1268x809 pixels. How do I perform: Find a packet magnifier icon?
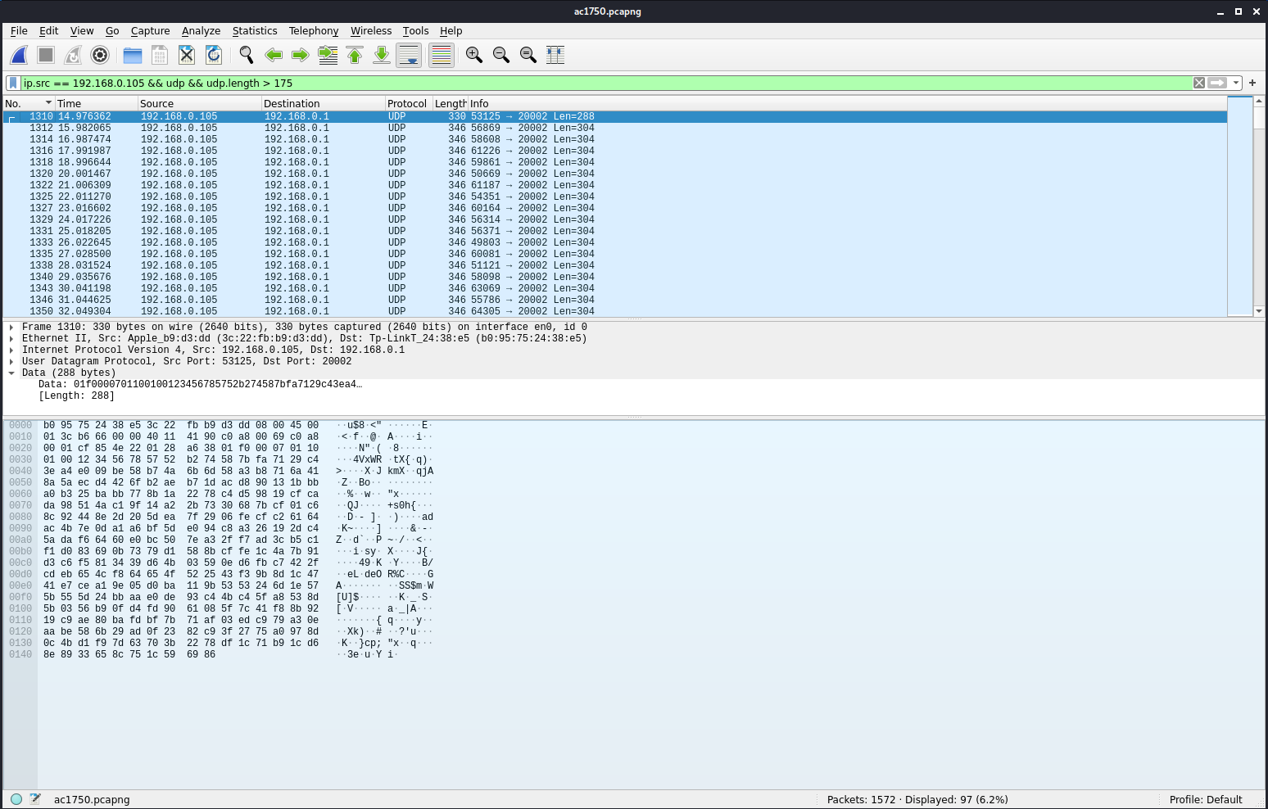click(247, 55)
